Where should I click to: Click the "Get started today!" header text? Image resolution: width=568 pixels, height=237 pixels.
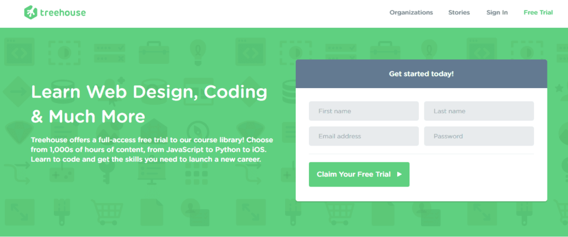click(x=422, y=74)
